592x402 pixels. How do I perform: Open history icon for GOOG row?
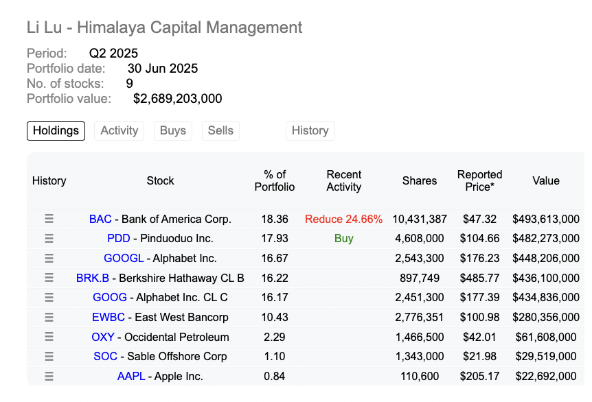point(49,298)
